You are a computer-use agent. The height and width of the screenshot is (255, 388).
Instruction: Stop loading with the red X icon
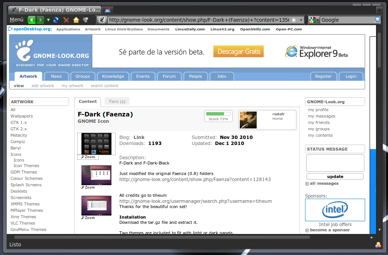coord(66,20)
